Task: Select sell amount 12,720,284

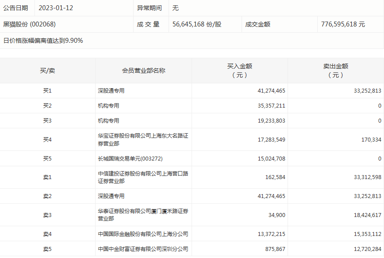Action: [x=367, y=249]
